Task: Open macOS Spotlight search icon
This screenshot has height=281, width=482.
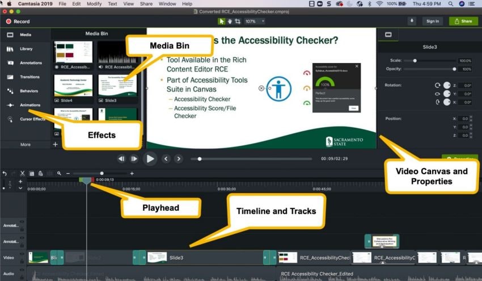Action: [450, 4]
